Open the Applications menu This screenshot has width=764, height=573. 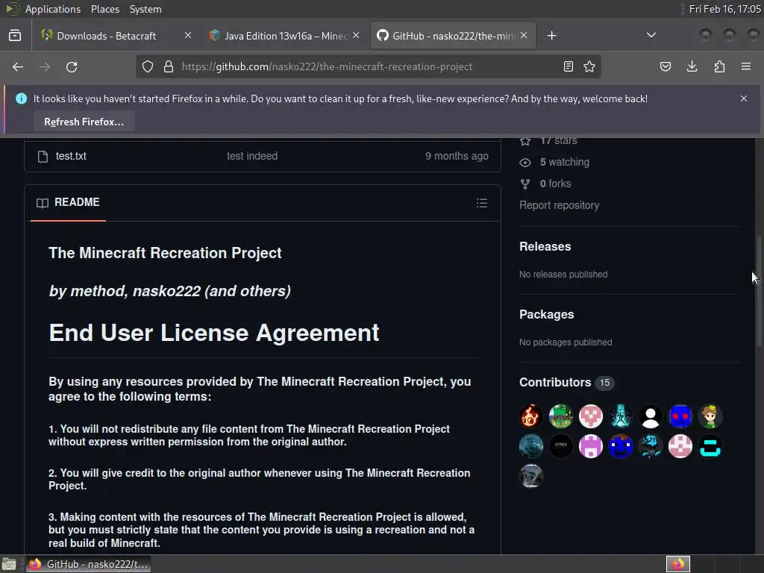coord(53,9)
